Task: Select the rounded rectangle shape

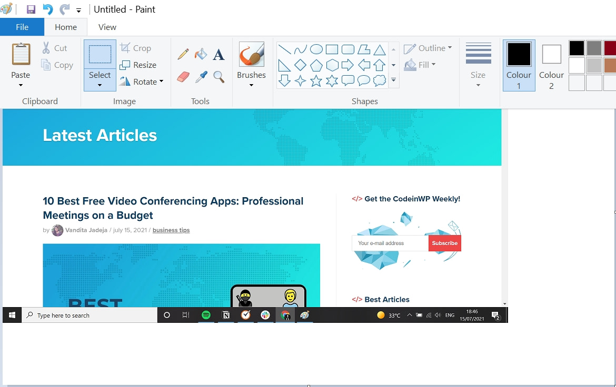Action: pyautogui.click(x=347, y=48)
